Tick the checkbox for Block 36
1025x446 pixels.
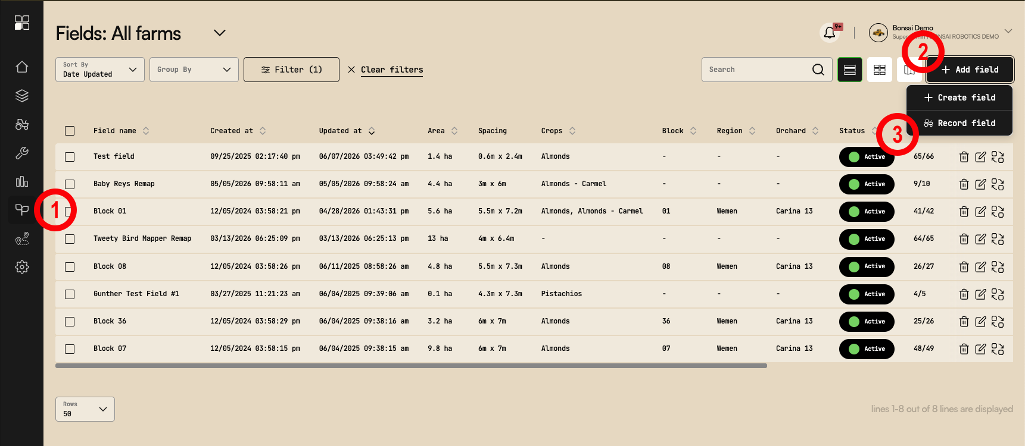click(70, 322)
